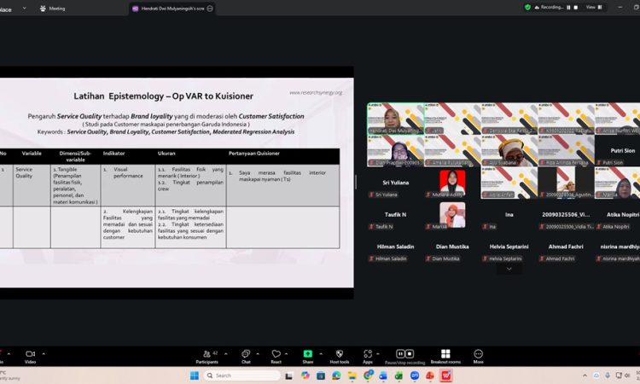Open the Windows Start menu
The height and width of the screenshot is (384, 640).
pyautogui.click(x=195, y=375)
